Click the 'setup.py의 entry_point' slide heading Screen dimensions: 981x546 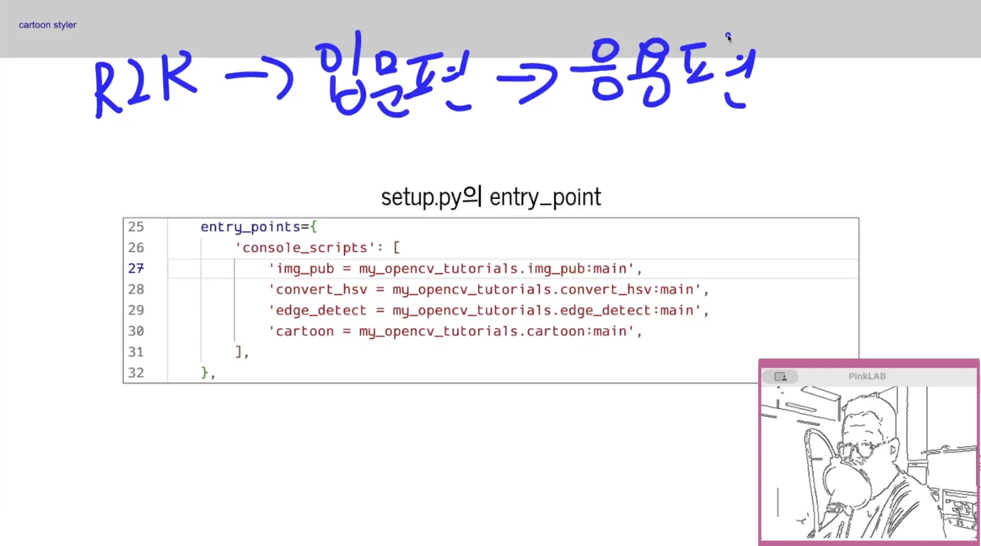490,197
